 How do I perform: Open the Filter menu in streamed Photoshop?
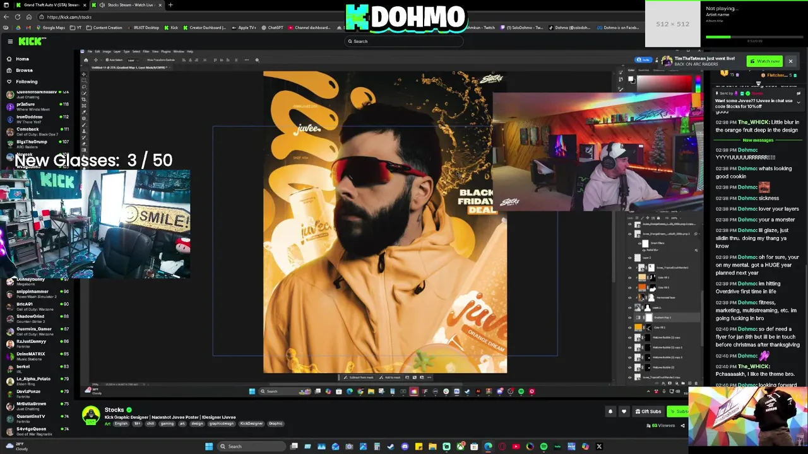(146, 52)
